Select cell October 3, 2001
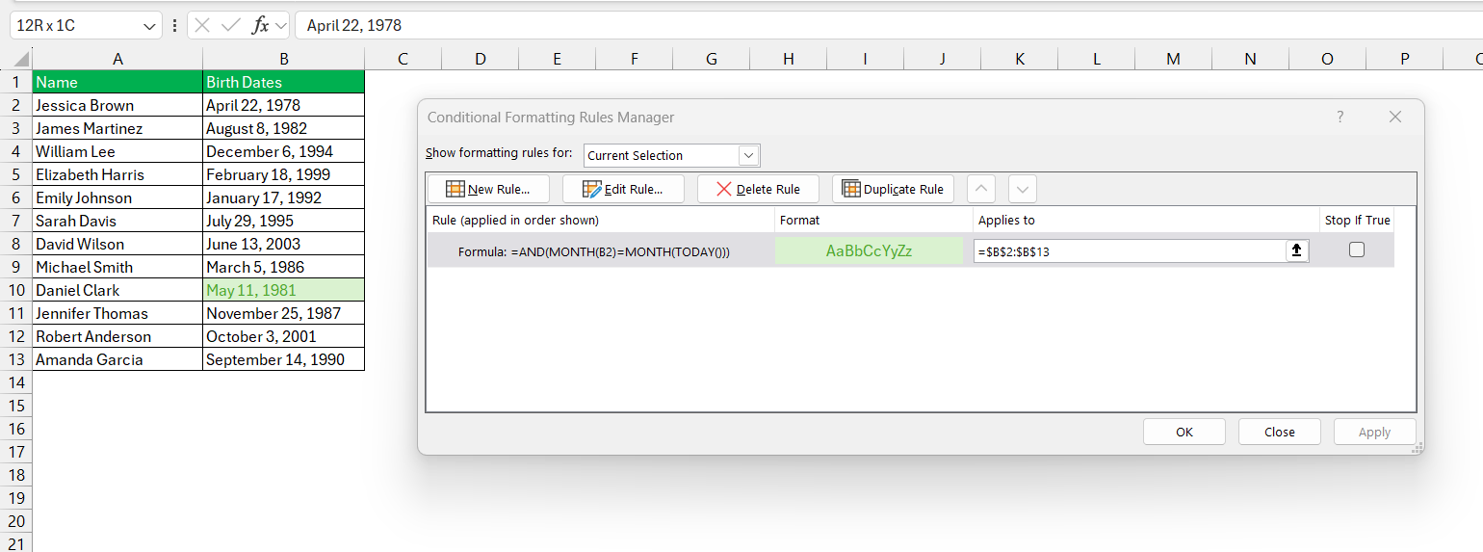 284,336
